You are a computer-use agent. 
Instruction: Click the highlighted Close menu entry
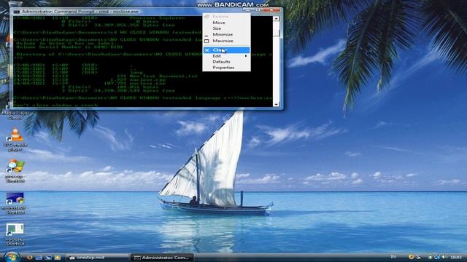coord(226,50)
